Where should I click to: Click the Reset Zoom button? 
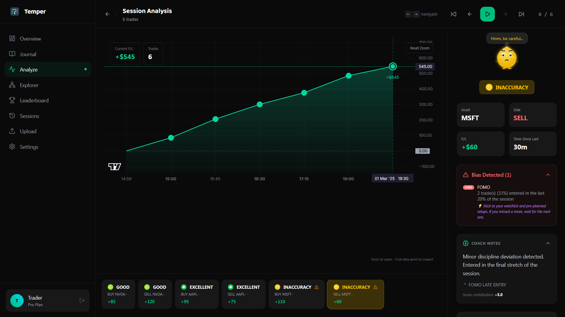point(419,48)
